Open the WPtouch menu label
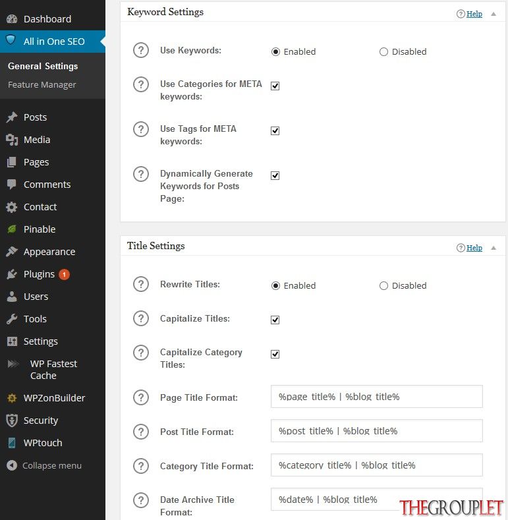The height and width of the screenshot is (520, 508). click(43, 443)
